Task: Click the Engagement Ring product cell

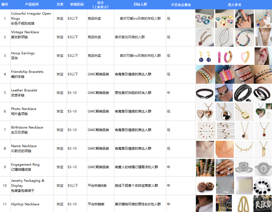Action: [x=32, y=167]
